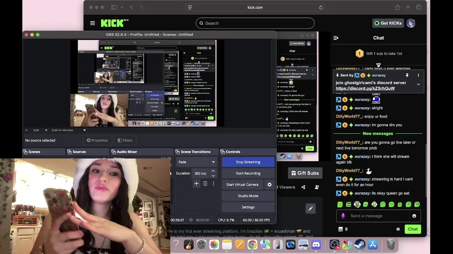Open OBS Settings from Controls

(248, 207)
